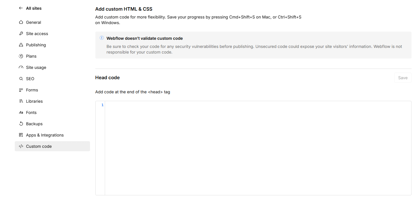The height and width of the screenshot is (201, 420).
Task: Select the Site access key icon
Action: click(21, 33)
